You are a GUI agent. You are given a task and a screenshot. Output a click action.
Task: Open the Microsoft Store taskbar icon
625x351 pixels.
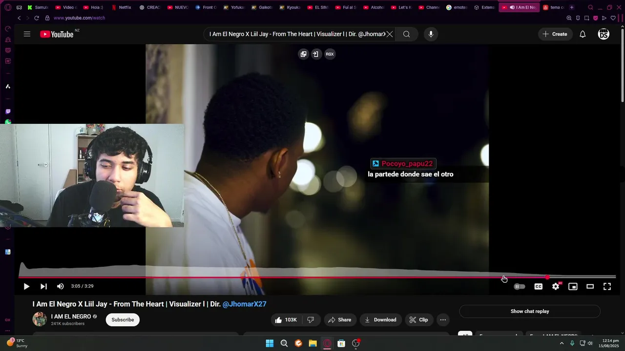click(341, 343)
